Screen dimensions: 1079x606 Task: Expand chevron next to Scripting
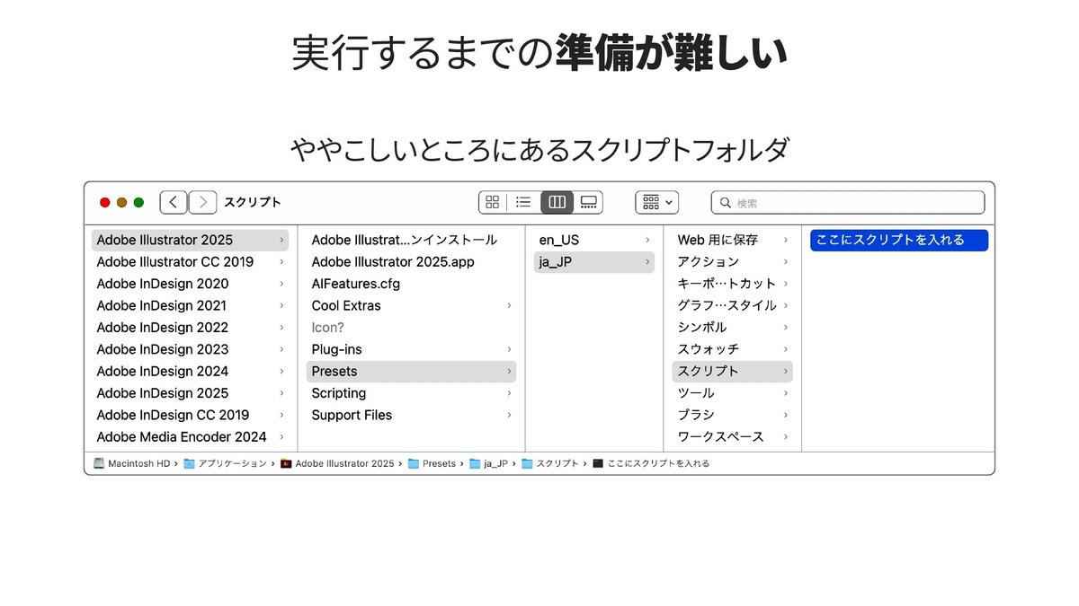[x=509, y=393]
